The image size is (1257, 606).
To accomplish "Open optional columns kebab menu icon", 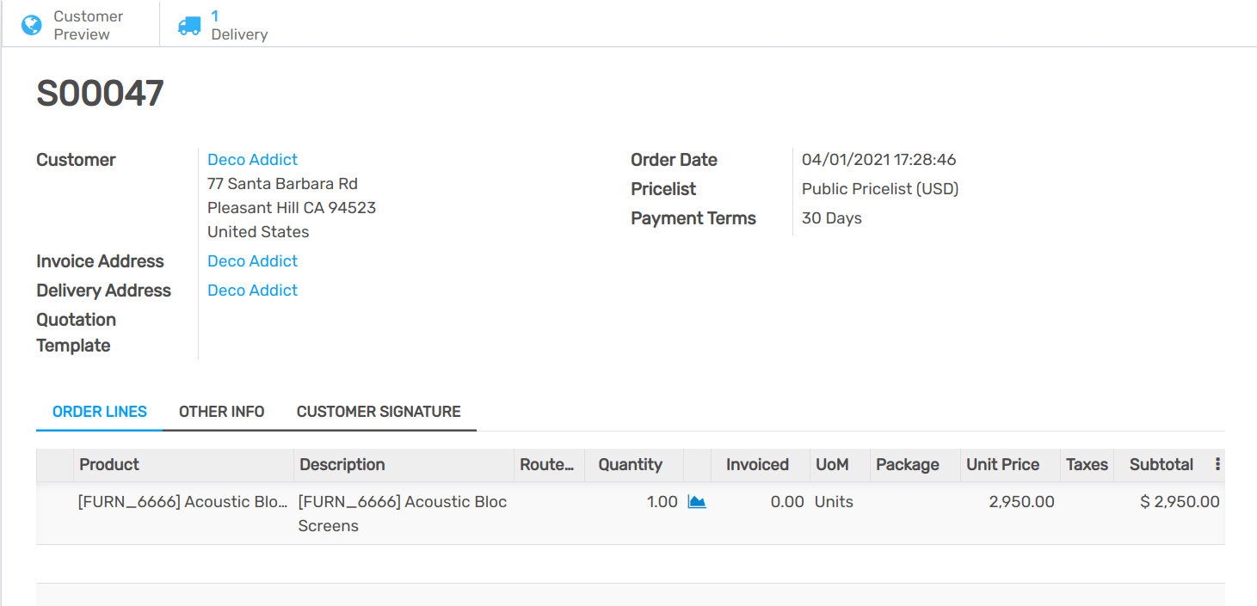I will tap(1217, 464).
